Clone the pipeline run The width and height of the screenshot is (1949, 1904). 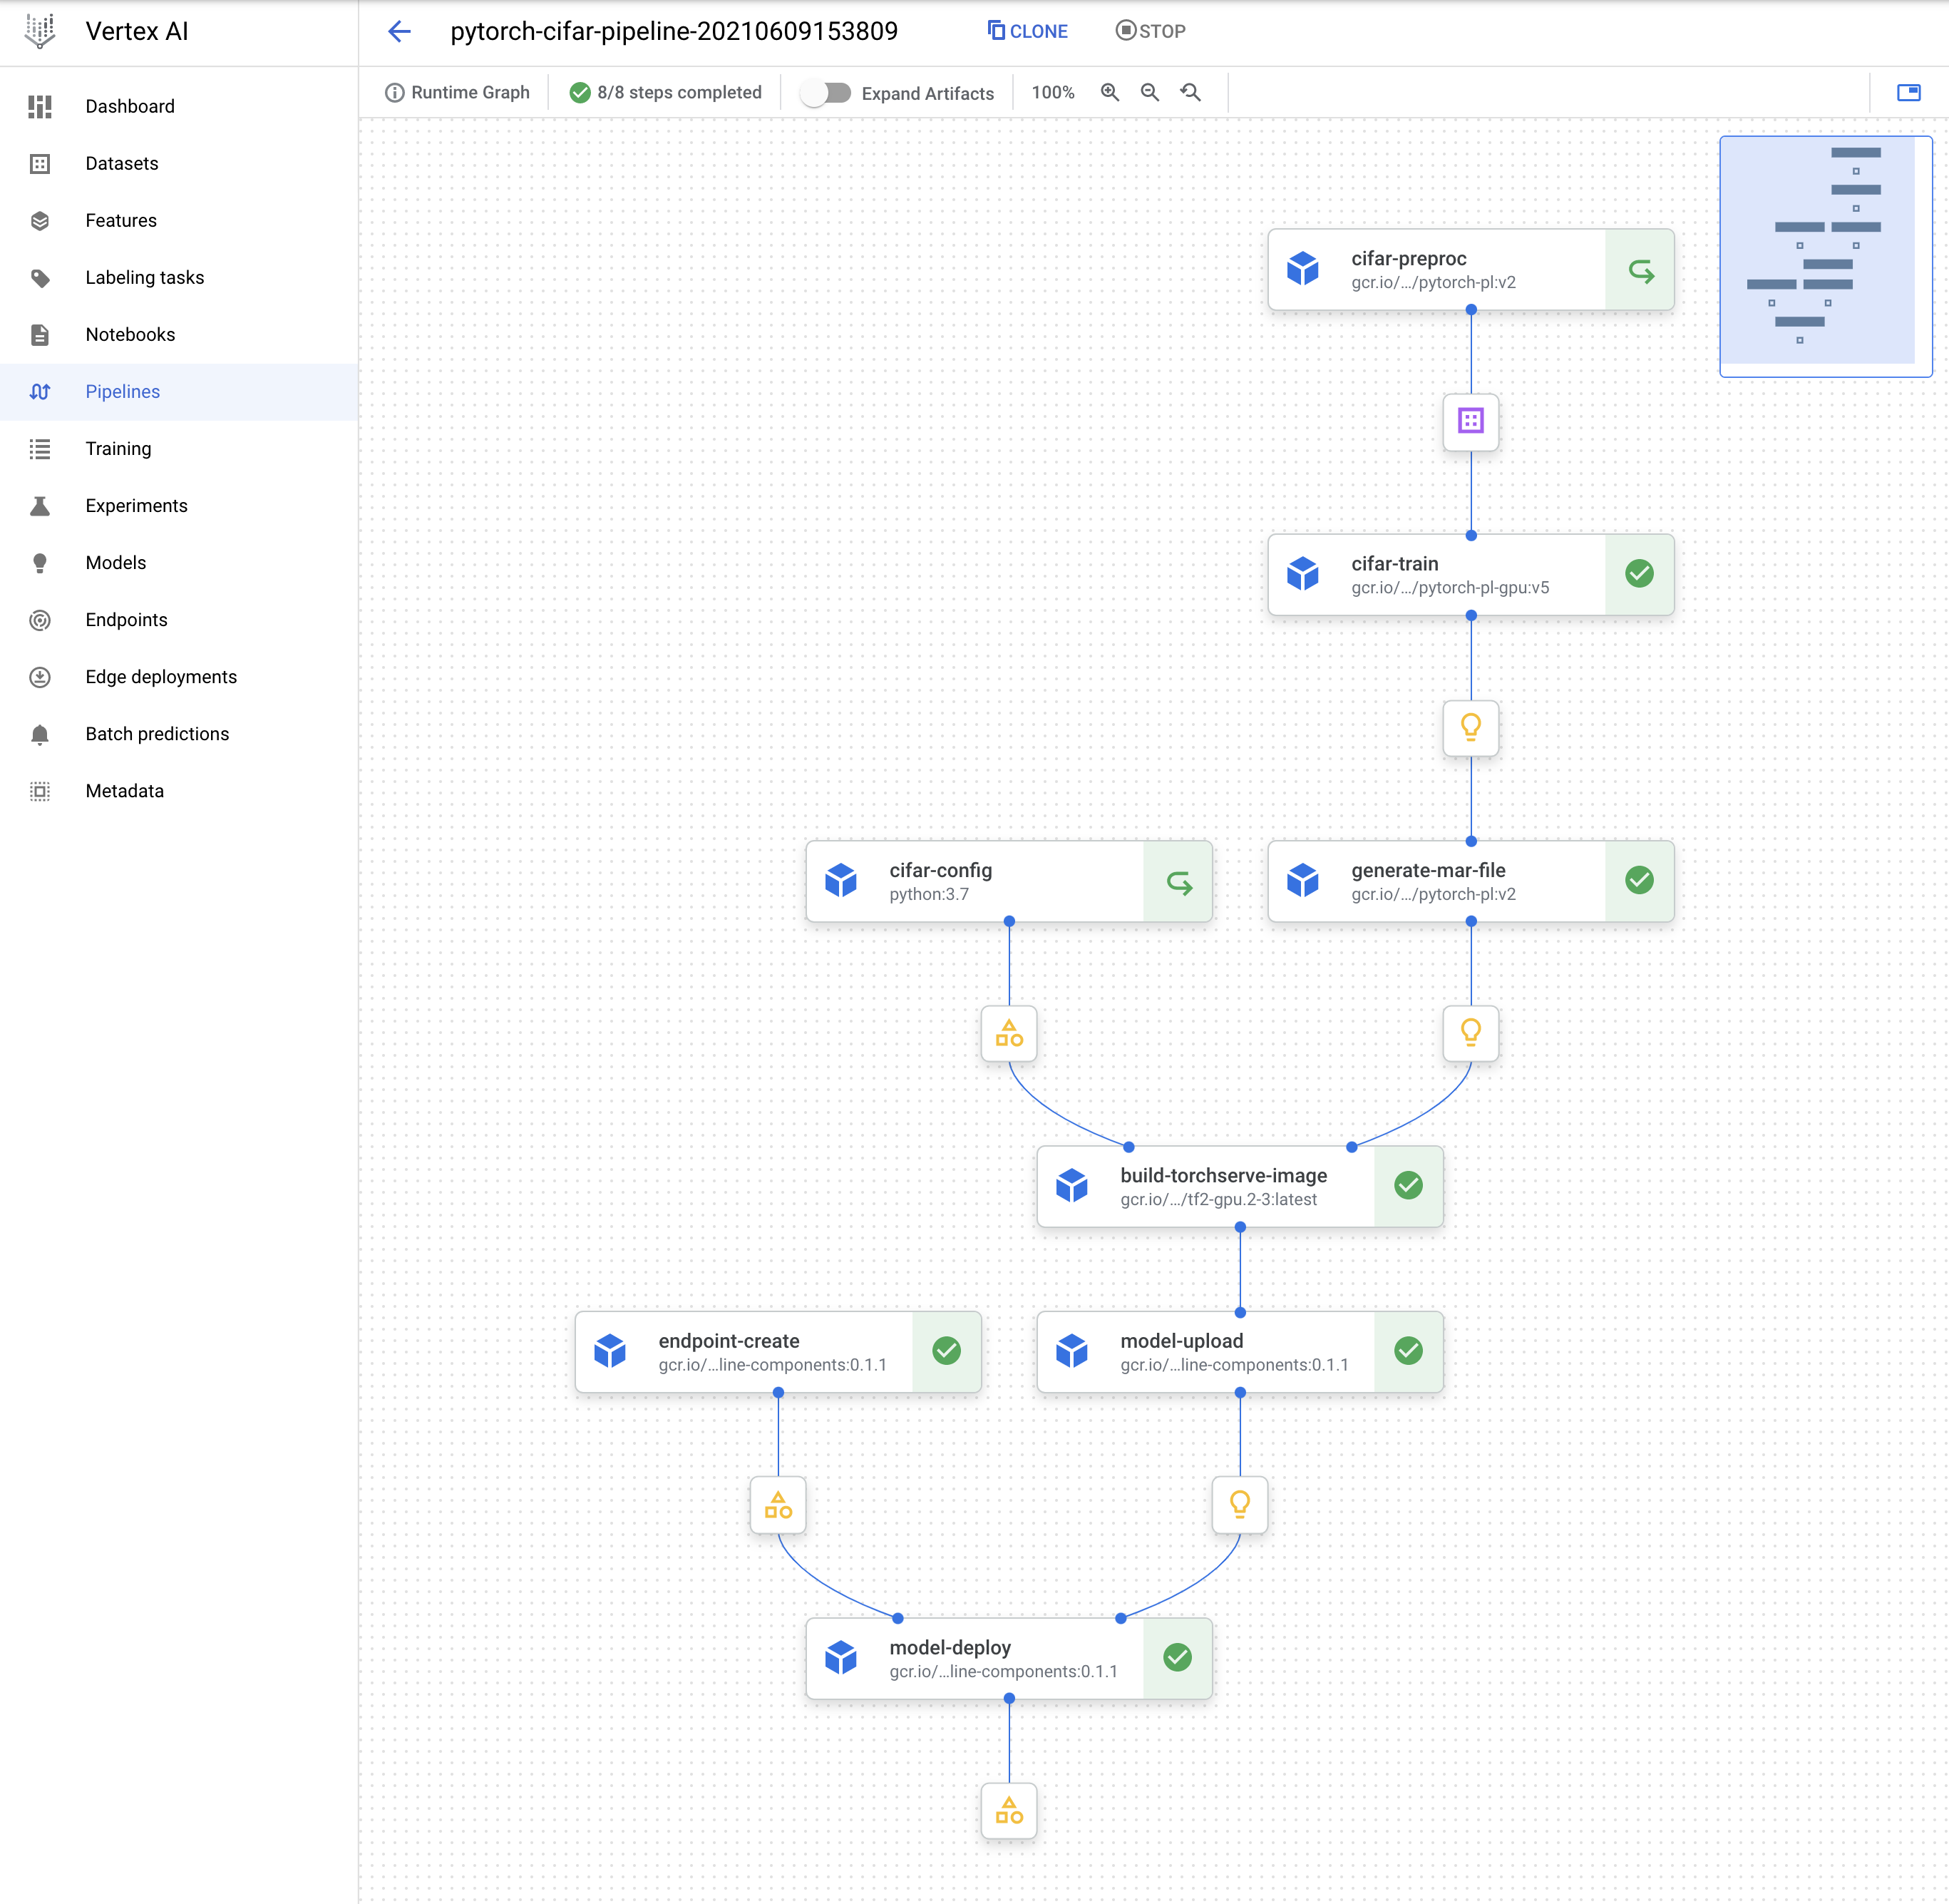pyautogui.click(x=1027, y=31)
